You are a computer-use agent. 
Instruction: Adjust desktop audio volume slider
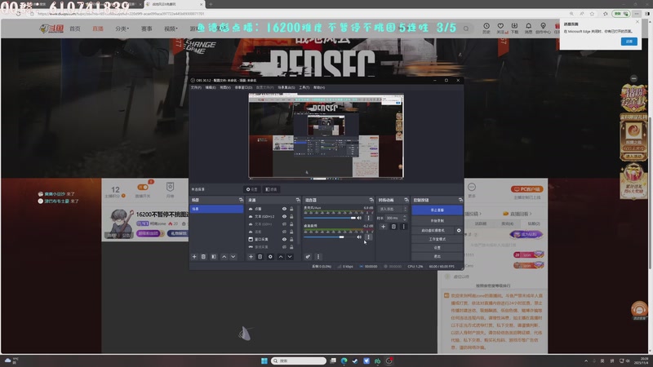tap(330, 237)
